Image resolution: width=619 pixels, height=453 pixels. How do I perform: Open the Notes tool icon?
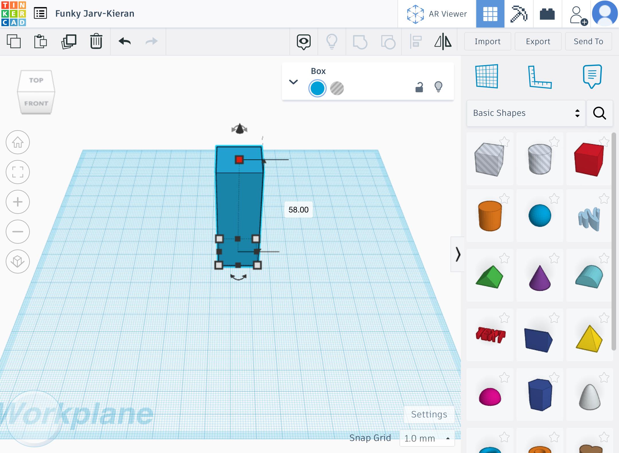(x=592, y=76)
